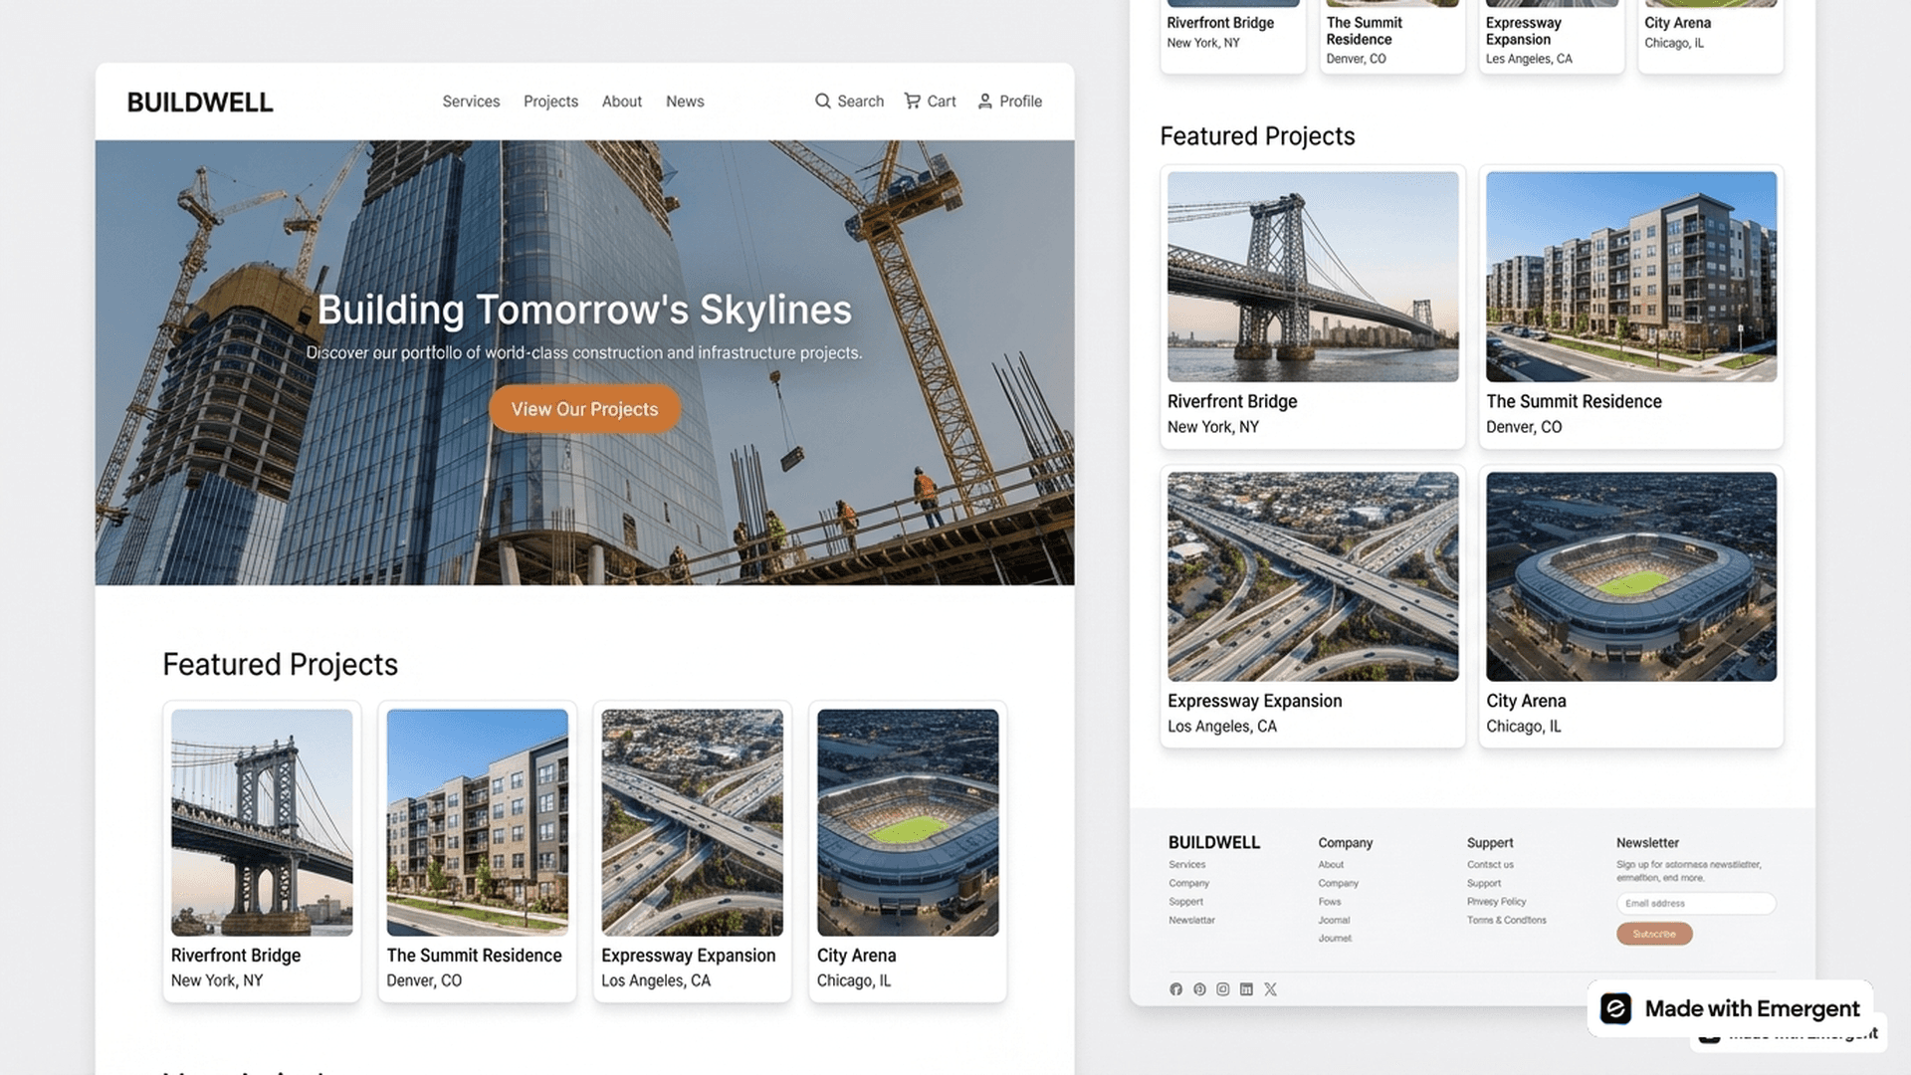Open the X social icon in the footer
1911x1075 pixels.
[x=1270, y=988]
